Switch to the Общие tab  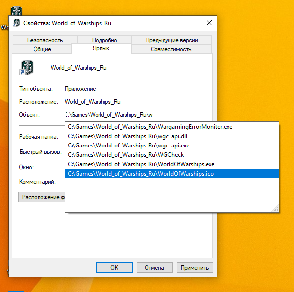coord(42,49)
